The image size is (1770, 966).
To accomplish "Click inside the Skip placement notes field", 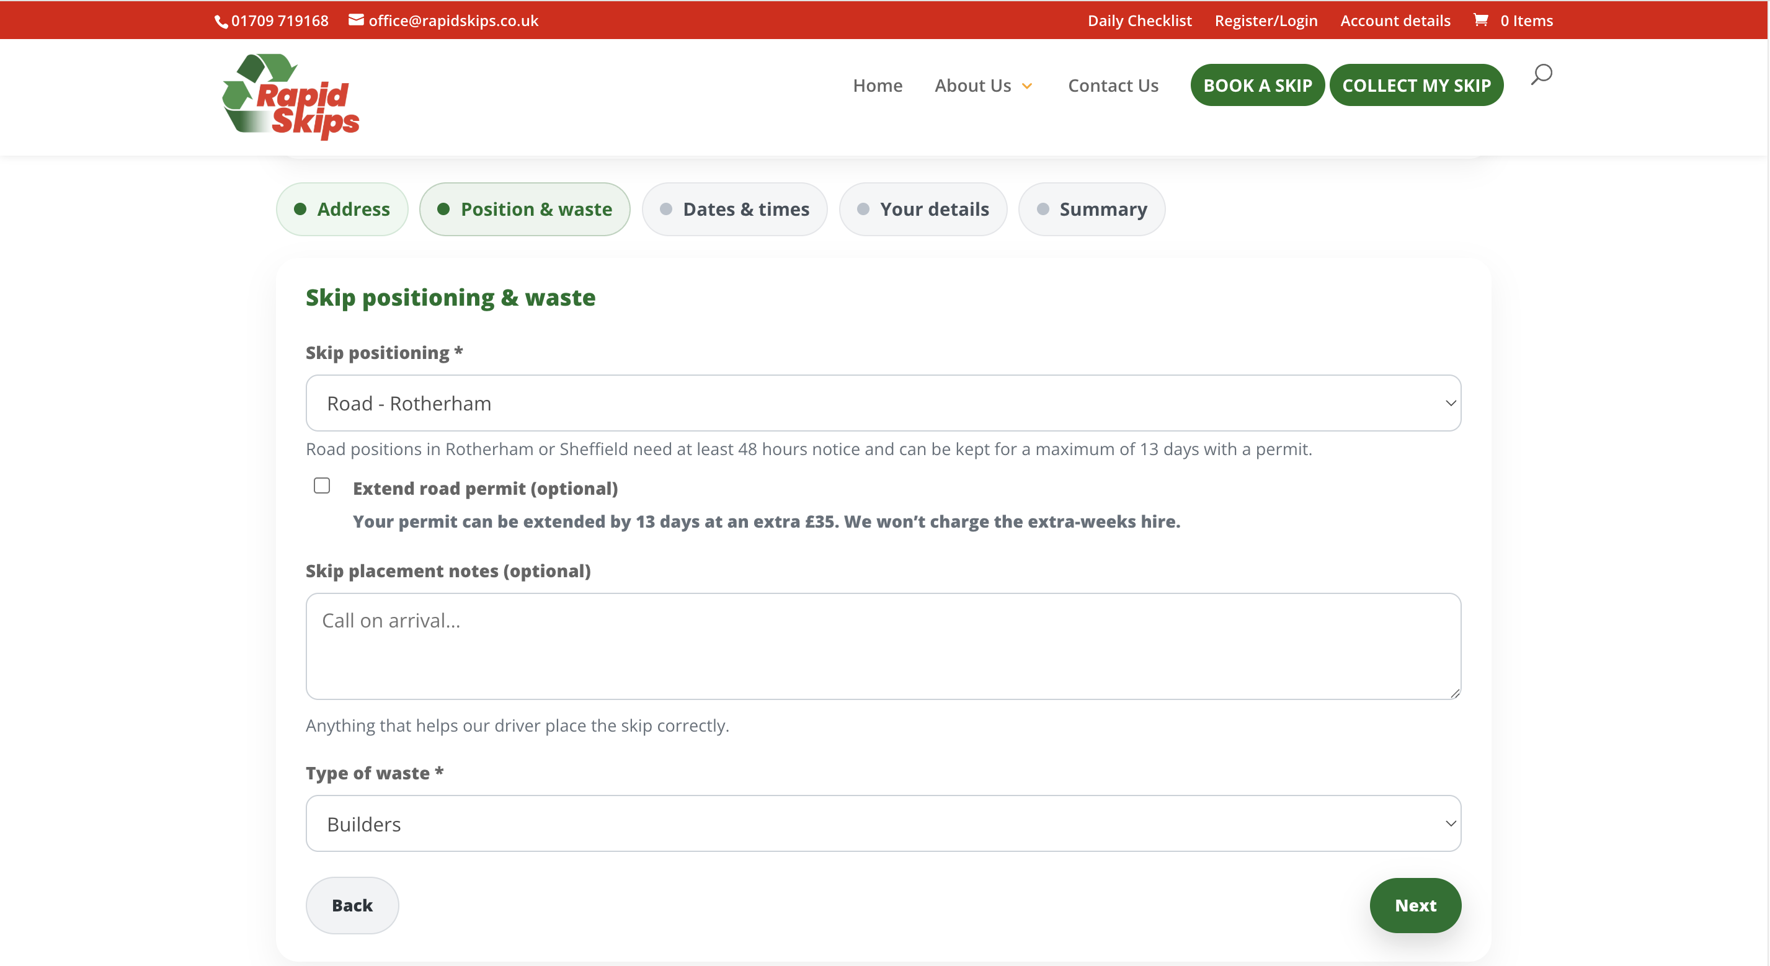I will coord(883,646).
